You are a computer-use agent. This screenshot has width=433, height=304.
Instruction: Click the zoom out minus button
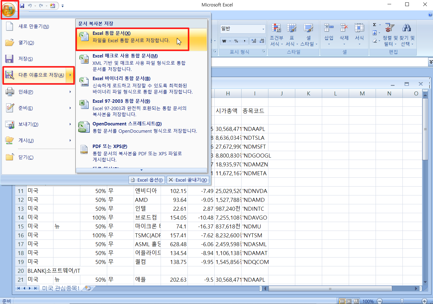380,301
